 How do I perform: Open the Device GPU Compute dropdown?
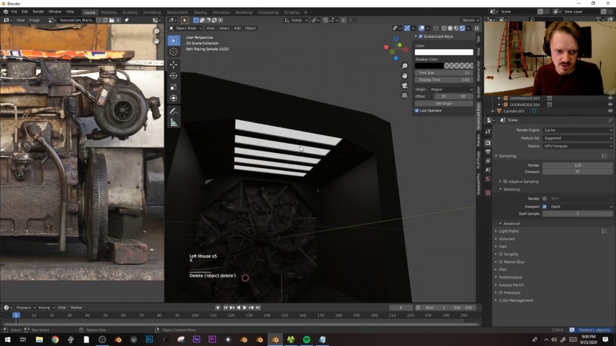coord(577,147)
